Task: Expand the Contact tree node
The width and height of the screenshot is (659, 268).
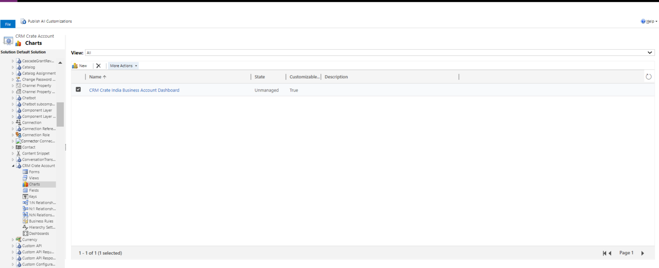Action: coord(13,147)
